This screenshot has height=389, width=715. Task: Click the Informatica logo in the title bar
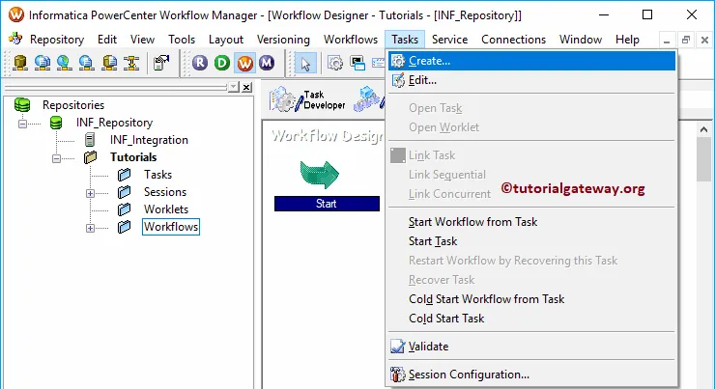point(16,15)
